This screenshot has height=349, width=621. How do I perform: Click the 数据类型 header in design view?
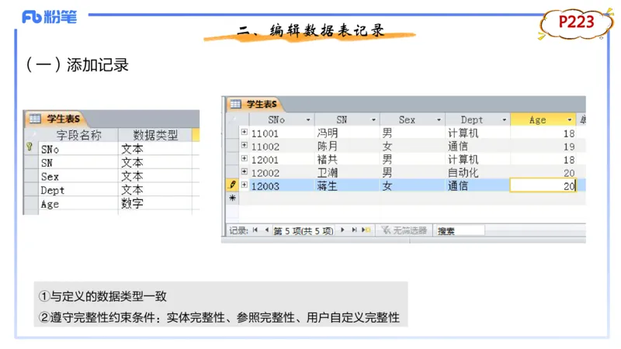155,135
